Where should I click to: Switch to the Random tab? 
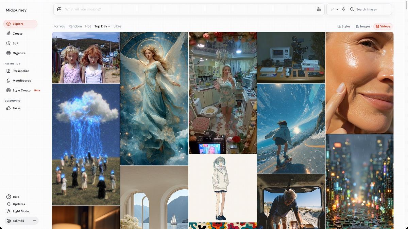click(x=75, y=26)
